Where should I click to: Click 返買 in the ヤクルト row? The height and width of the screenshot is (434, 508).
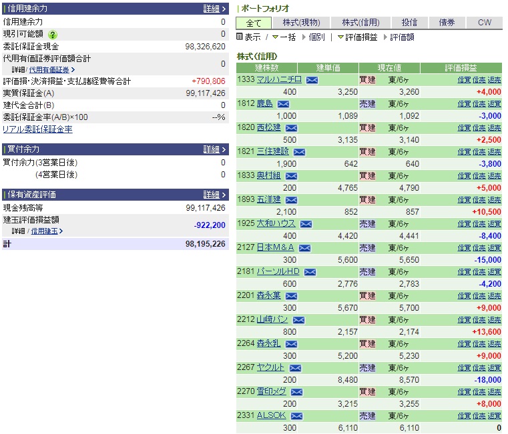pyautogui.click(x=495, y=368)
